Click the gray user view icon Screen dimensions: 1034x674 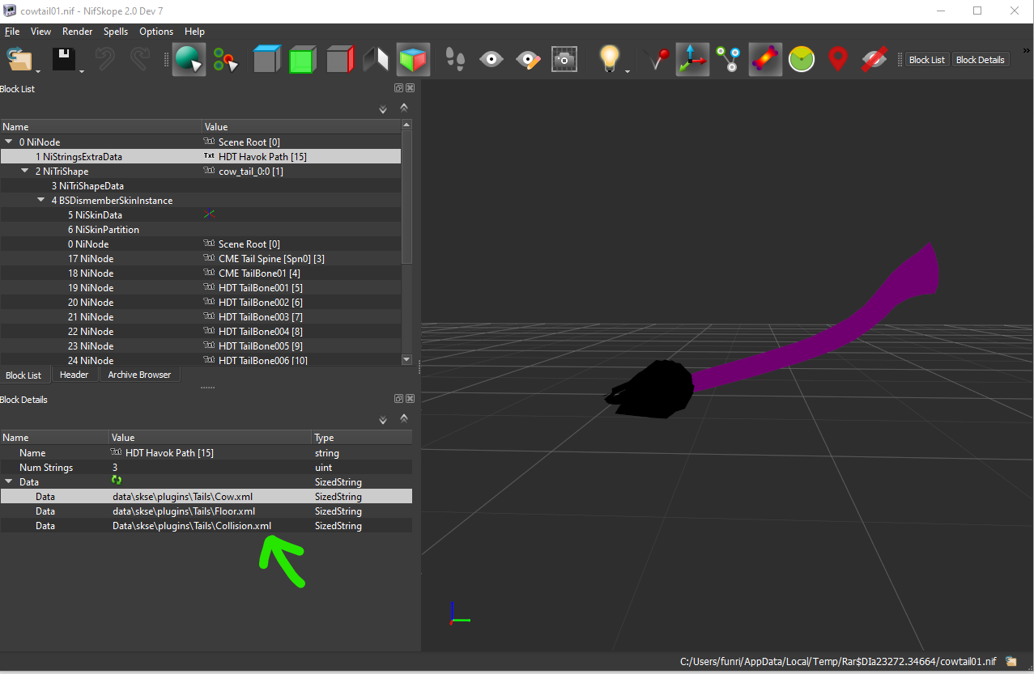pos(376,59)
